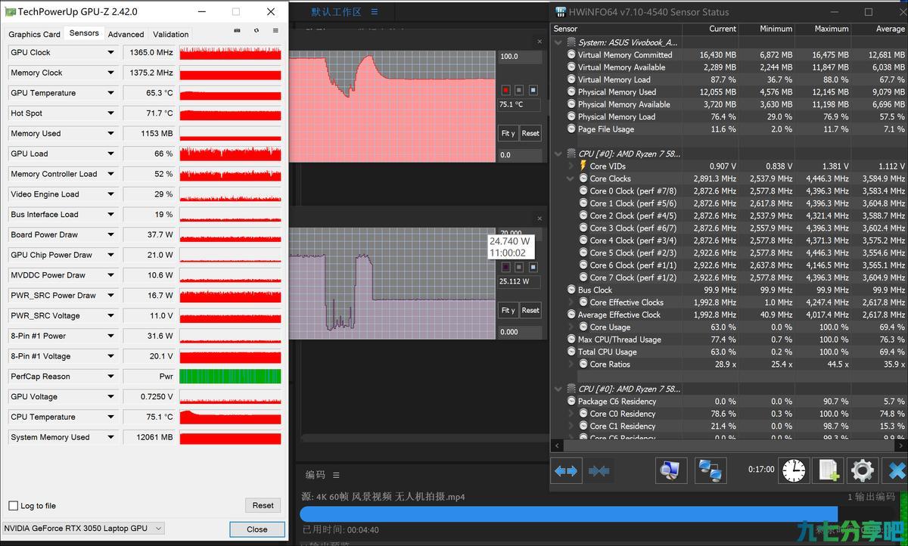Click HWiNFO expand columns blue arrows icon

tap(566, 470)
